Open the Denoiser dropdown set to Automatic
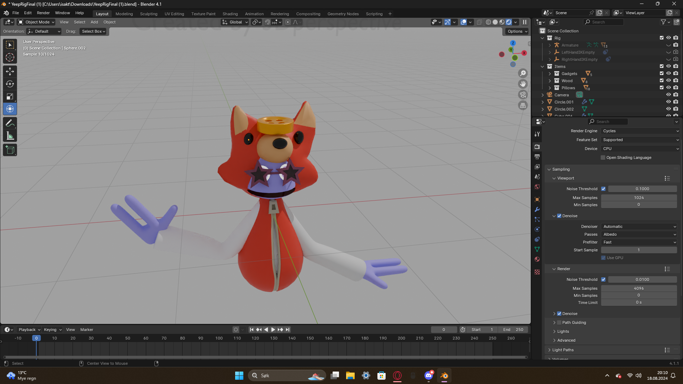683x384 pixels. coord(639,226)
